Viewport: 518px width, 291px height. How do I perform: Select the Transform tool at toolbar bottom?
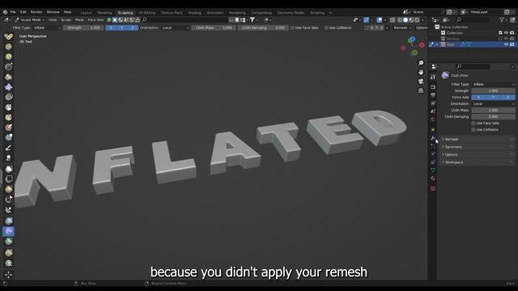pos(9,274)
